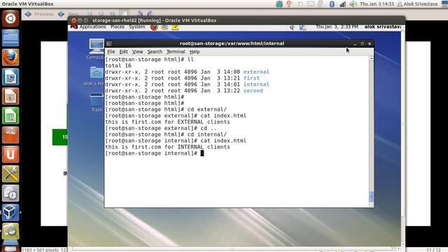Screen dimensions: 448x252
Task: Open the backup tool icon in dock
Action: 10,193
